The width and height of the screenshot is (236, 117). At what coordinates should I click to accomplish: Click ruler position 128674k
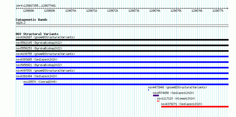pos(155,11)
